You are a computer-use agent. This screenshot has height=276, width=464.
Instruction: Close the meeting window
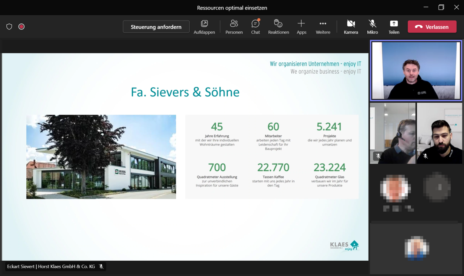click(456, 7)
